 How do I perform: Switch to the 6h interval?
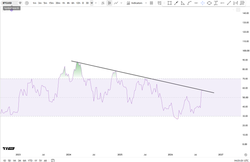pyautogui.click(x=73, y=3)
